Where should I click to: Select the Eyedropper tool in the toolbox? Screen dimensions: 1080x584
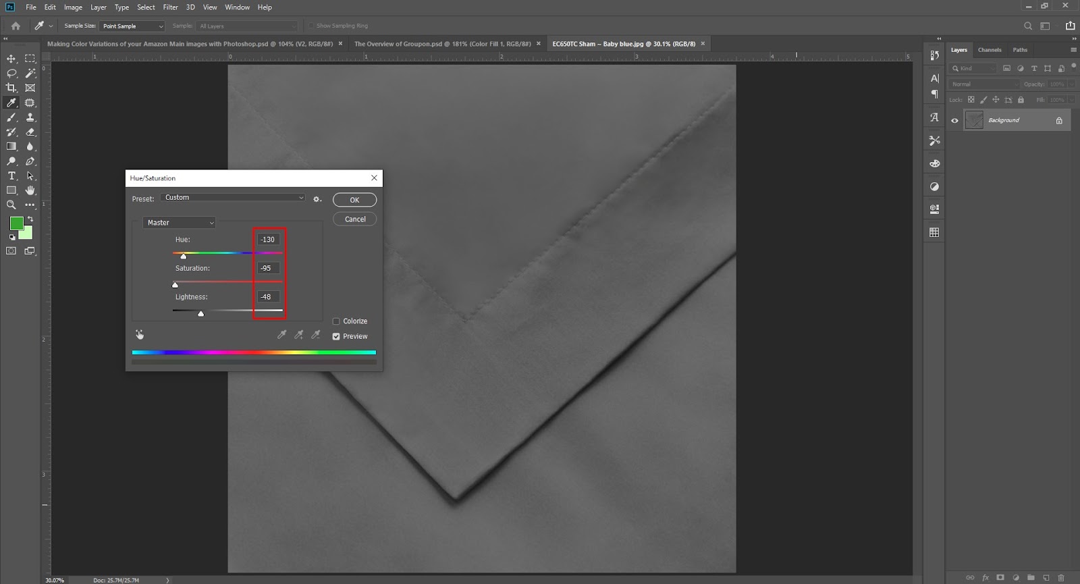11,103
